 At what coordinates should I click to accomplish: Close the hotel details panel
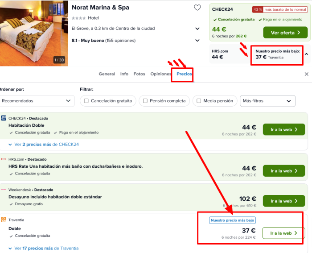point(307,74)
